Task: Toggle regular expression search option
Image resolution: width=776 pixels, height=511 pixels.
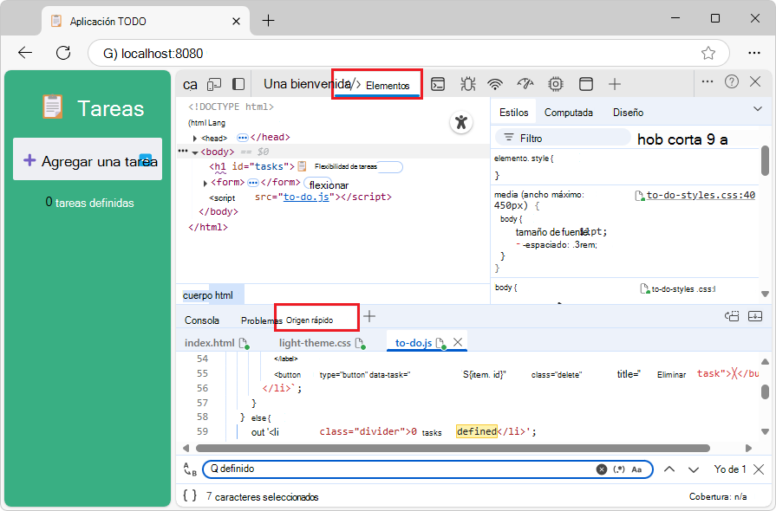Action: [619, 469]
